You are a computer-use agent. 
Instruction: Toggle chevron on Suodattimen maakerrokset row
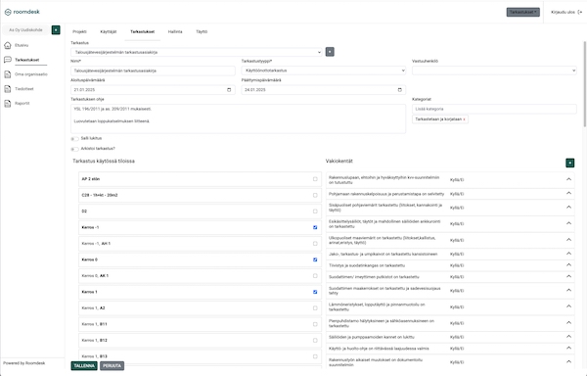click(x=568, y=290)
